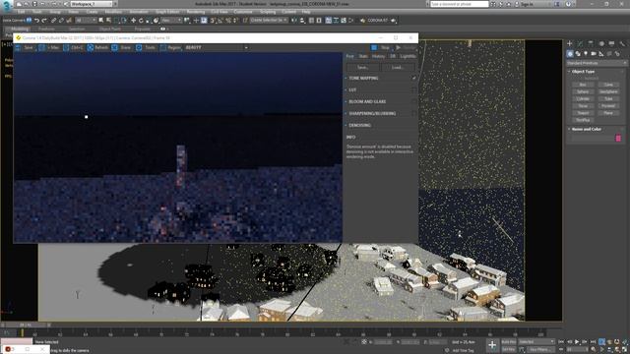Open the Create tab in command panel

pos(570,43)
